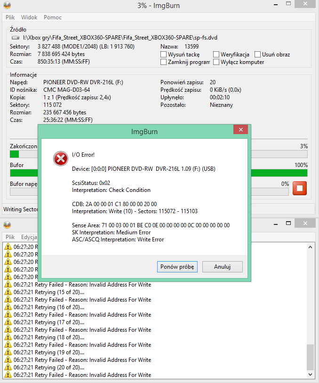Click the drive icon beside source file path
The image size is (319, 383).
pos(16,38)
